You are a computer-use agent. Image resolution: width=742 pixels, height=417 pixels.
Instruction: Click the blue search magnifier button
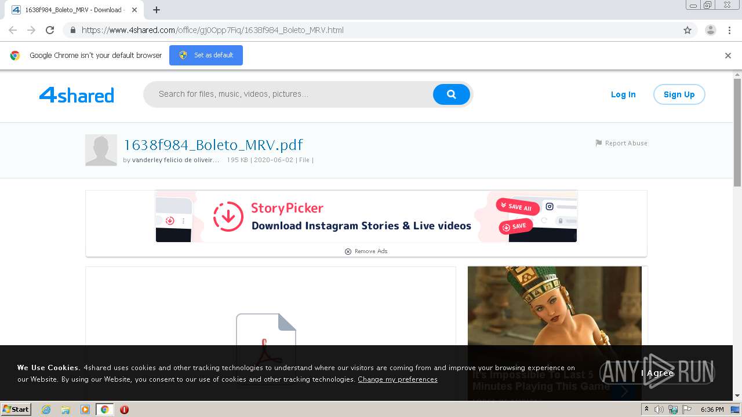point(451,94)
